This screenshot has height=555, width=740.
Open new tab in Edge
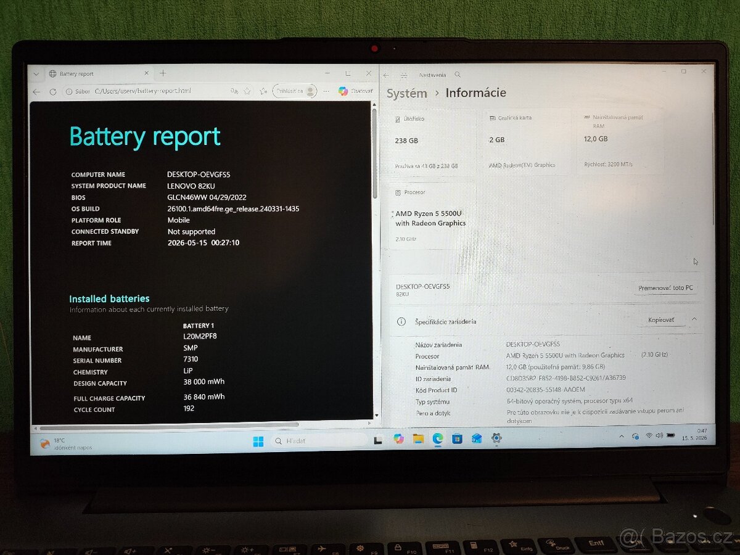(163, 73)
